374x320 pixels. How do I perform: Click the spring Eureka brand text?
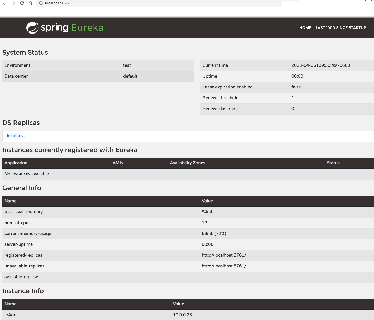pos(72,27)
